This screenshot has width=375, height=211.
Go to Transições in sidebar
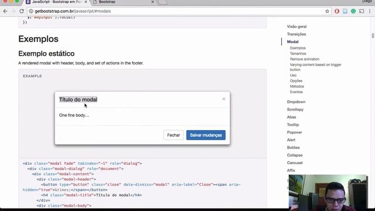[x=296, y=34]
